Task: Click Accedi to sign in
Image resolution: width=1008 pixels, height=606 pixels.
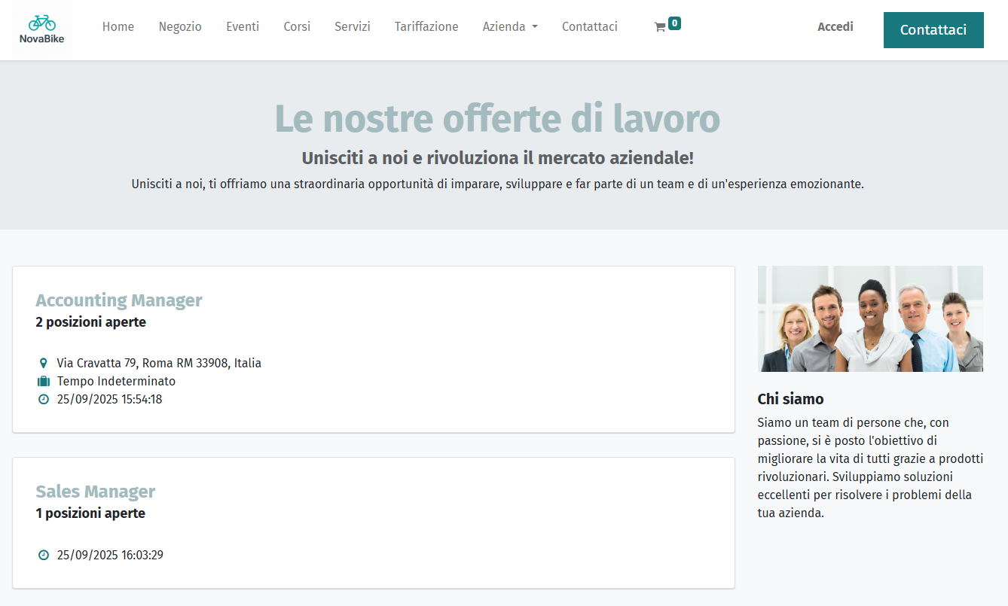Action: [835, 27]
